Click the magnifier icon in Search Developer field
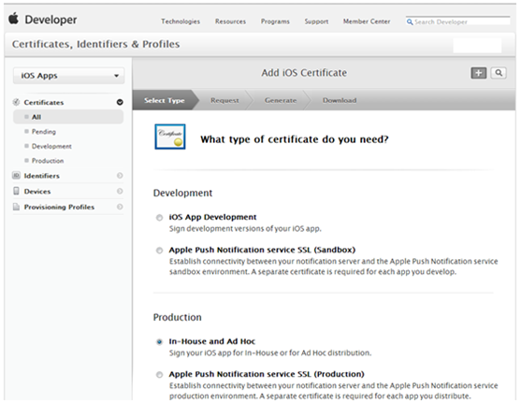Image resolution: width=521 pixels, height=403 pixels. tap(410, 22)
